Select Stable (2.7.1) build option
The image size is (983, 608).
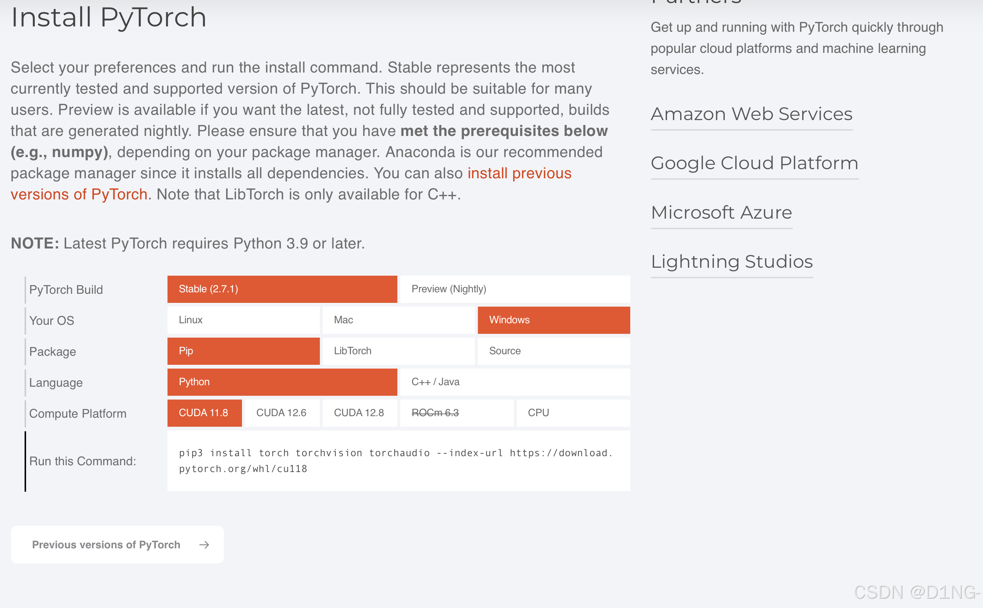282,289
